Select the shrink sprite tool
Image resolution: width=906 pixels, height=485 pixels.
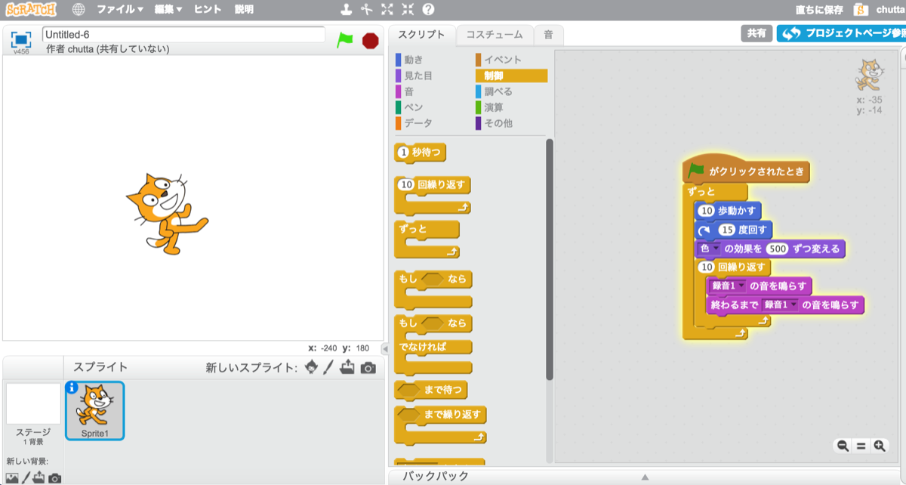(x=408, y=10)
